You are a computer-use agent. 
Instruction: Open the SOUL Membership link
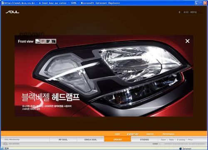click(x=12, y=140)
